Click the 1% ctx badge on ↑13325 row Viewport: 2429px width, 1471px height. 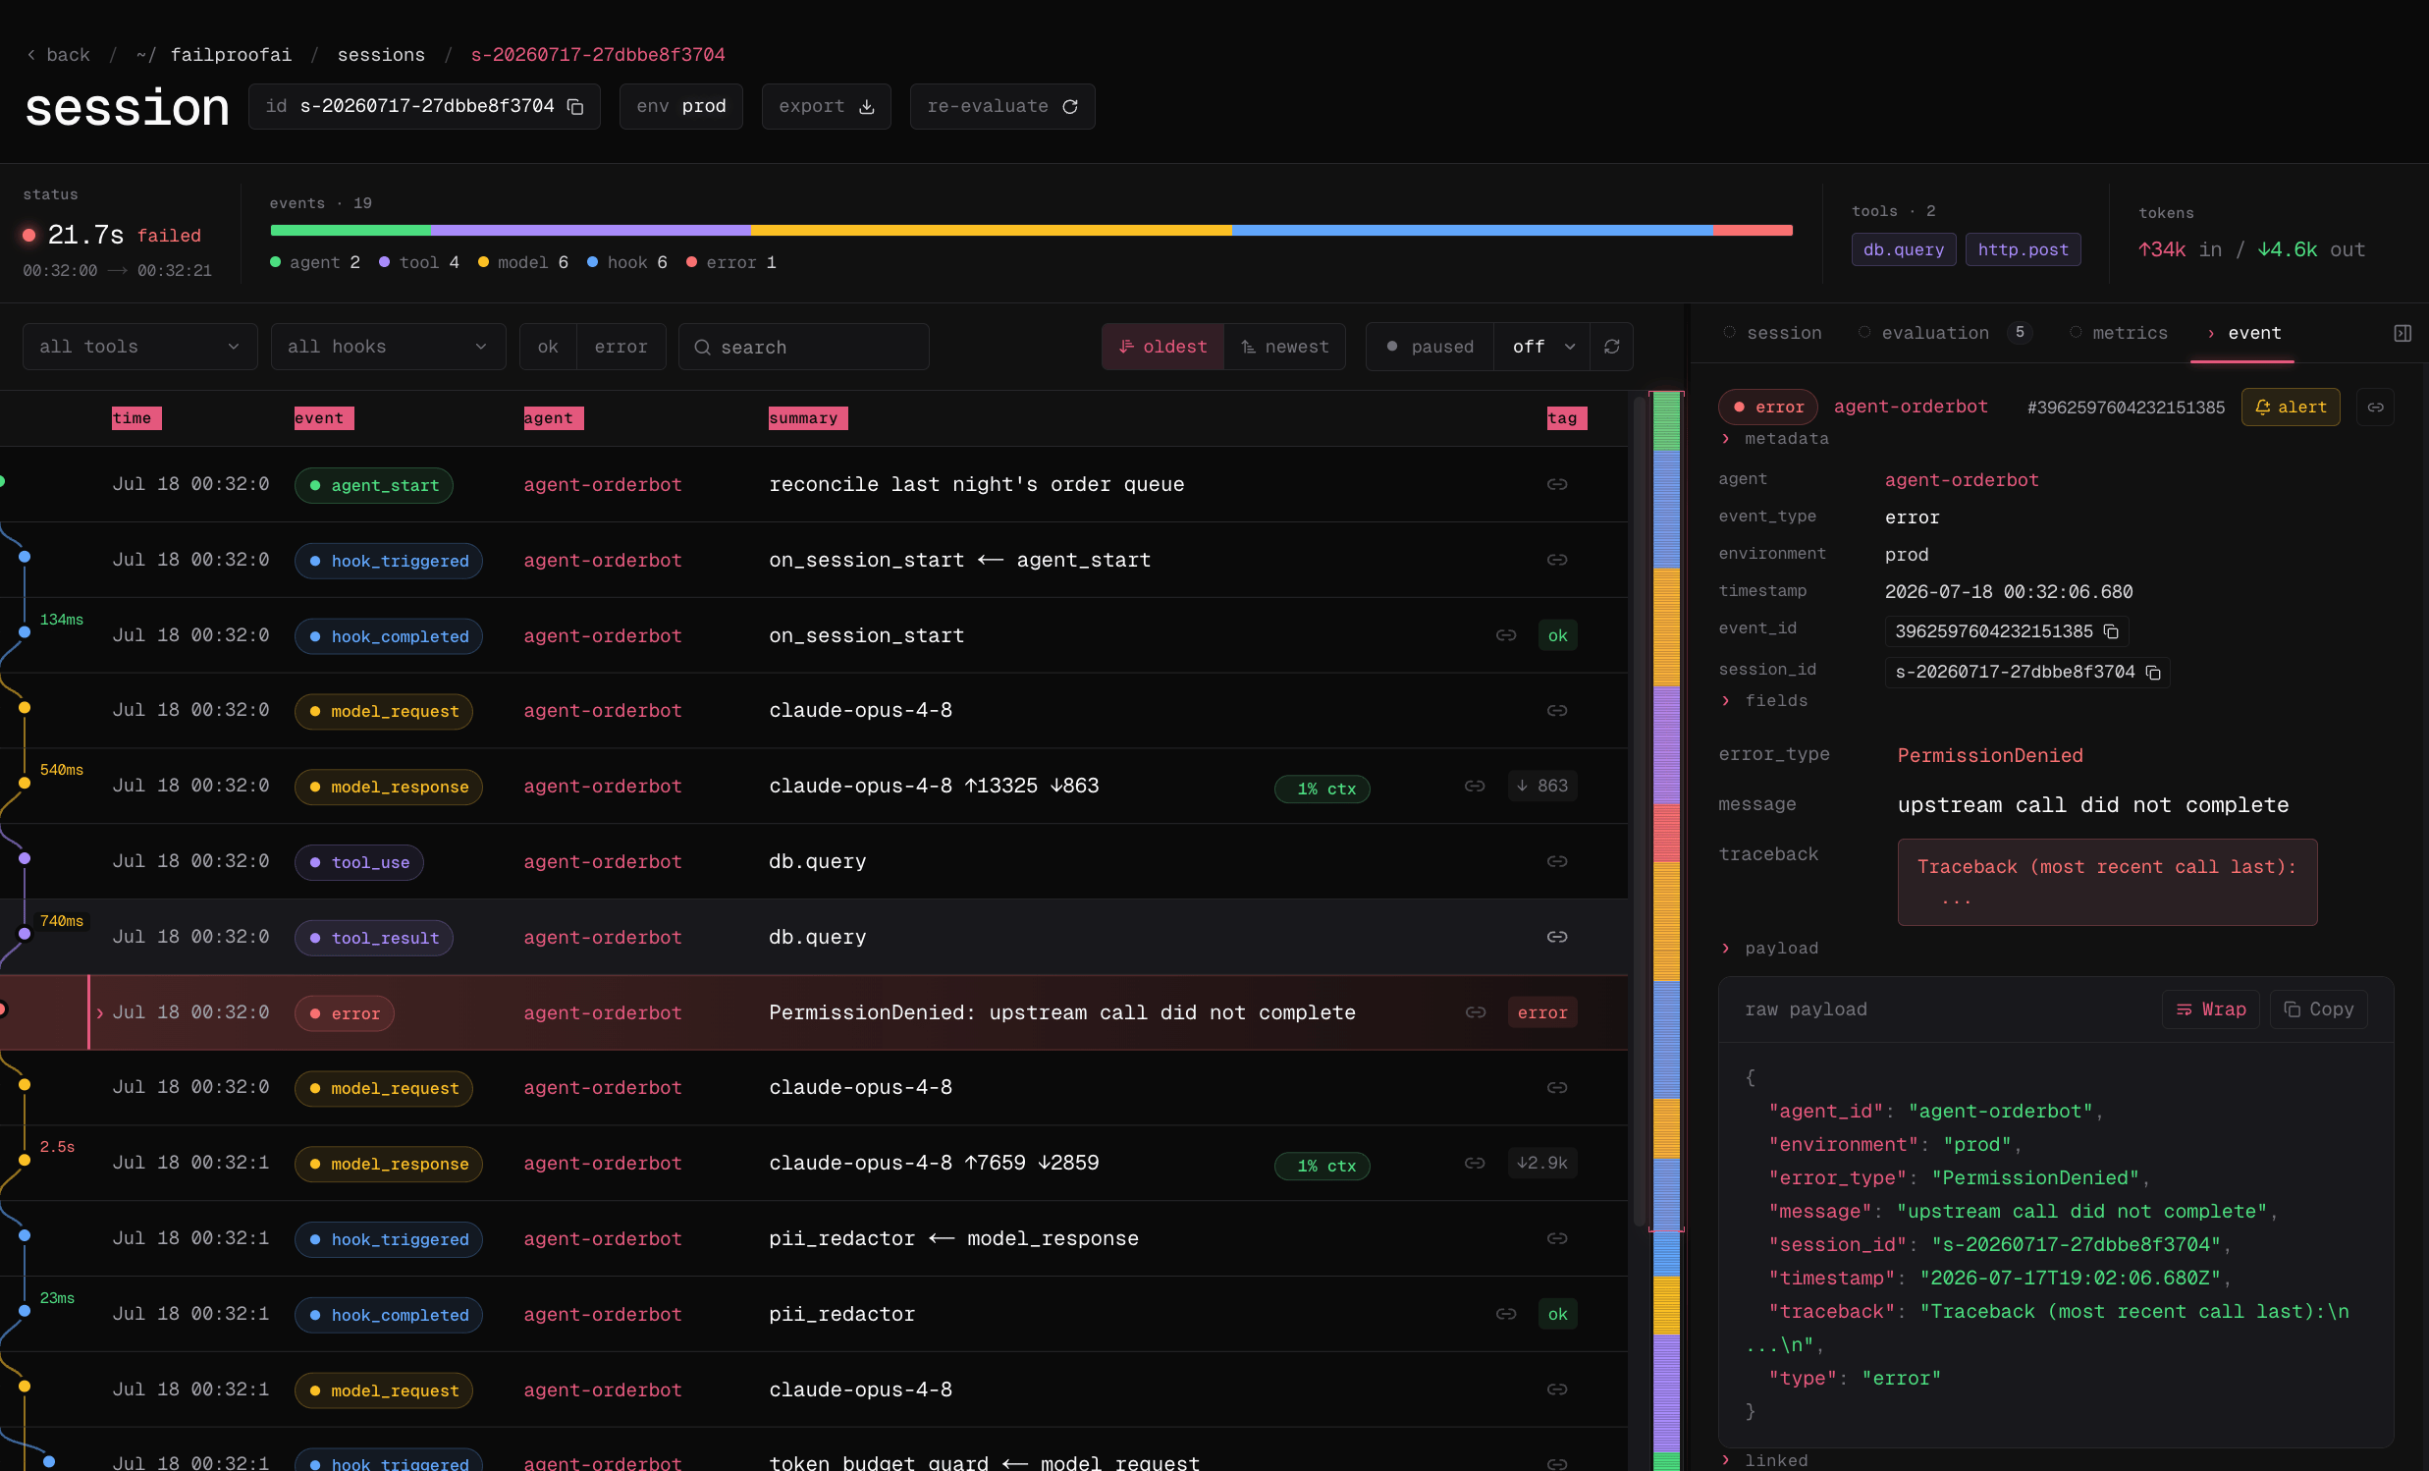coord(1322,789)
